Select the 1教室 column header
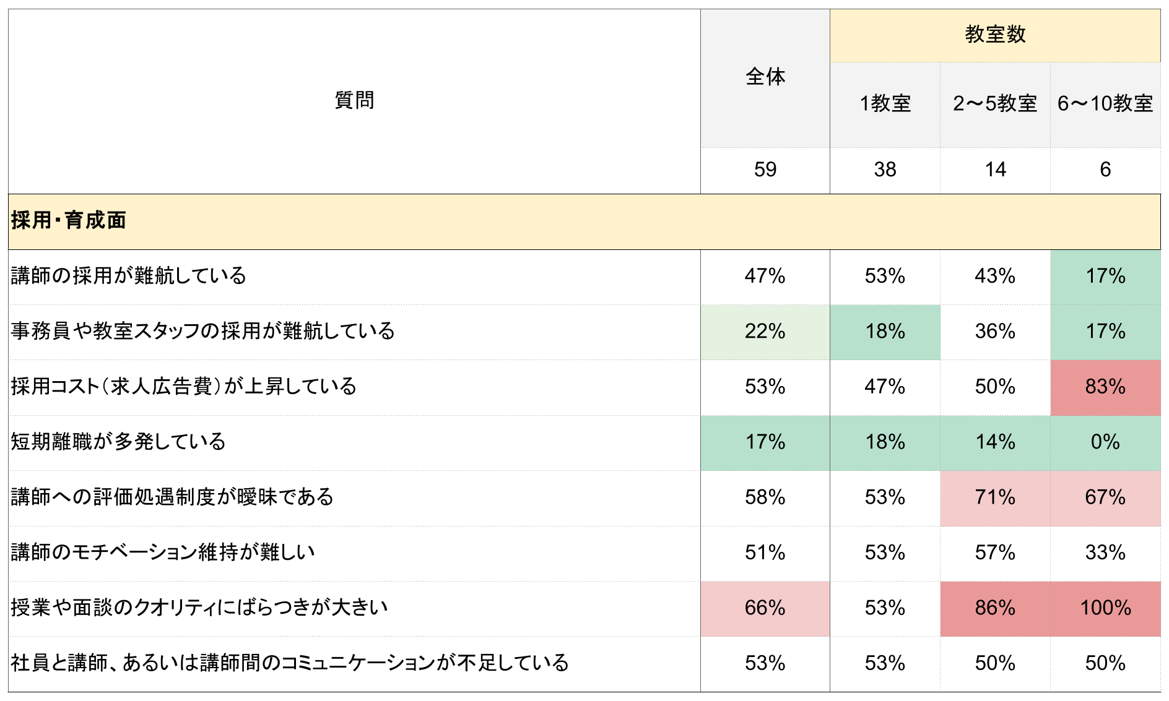Screen dimensions: 1169x701 (x=885, y=103)
